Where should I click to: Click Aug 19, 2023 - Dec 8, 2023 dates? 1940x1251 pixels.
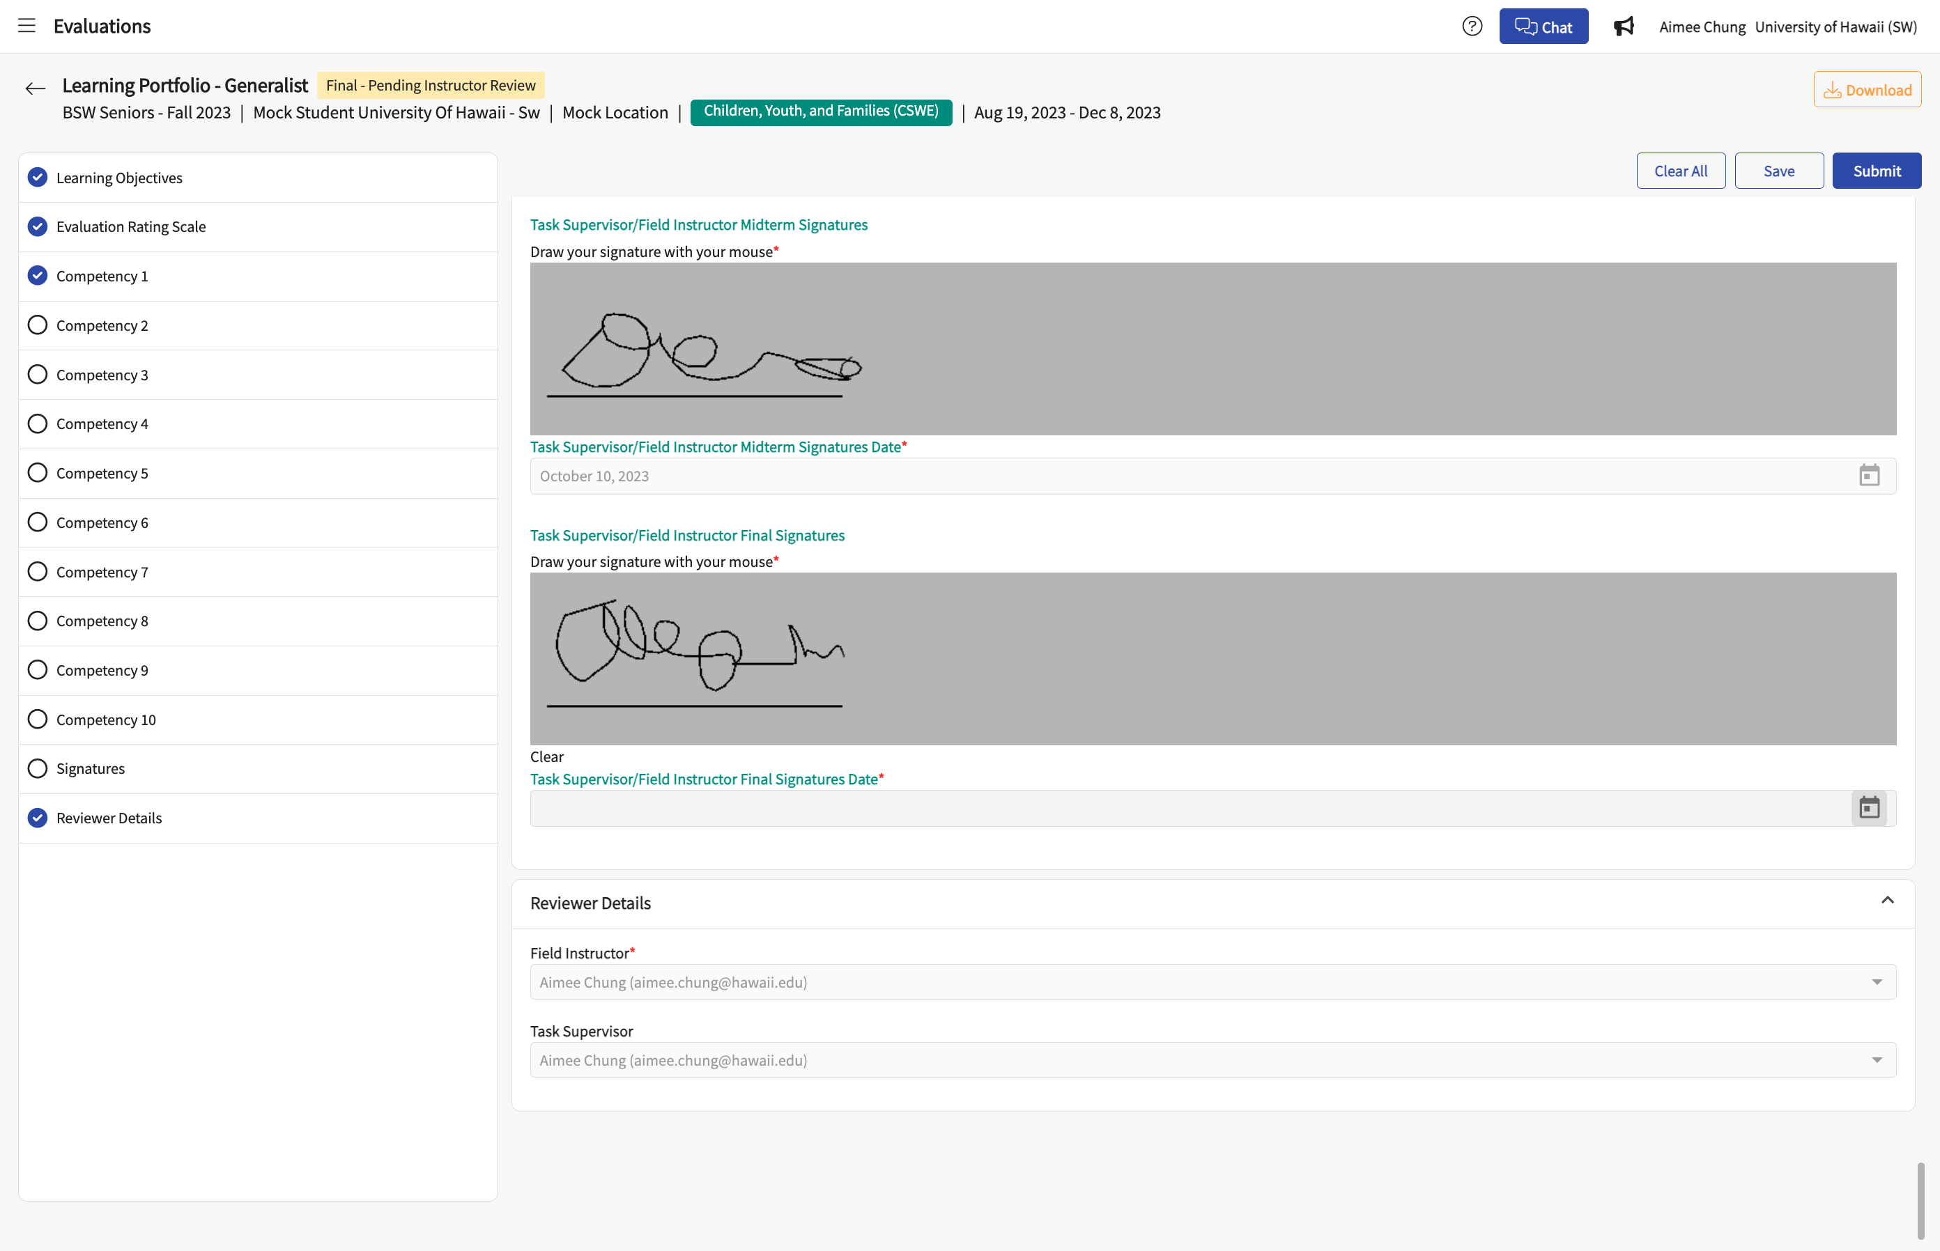[x=1067, y=112]
